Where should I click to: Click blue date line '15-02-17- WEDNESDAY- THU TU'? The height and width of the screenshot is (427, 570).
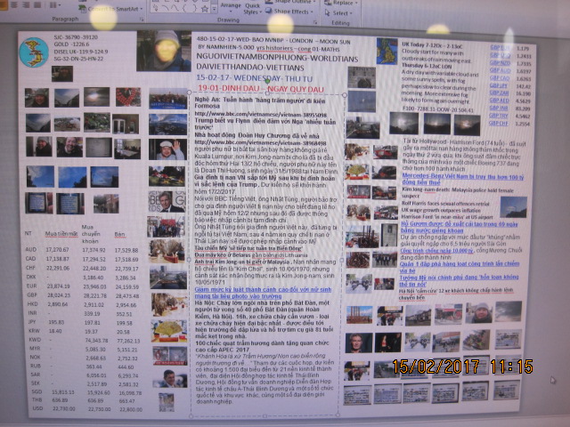point(254,78)
